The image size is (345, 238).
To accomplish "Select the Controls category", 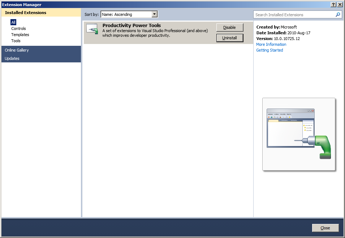I will pos(18,28).
